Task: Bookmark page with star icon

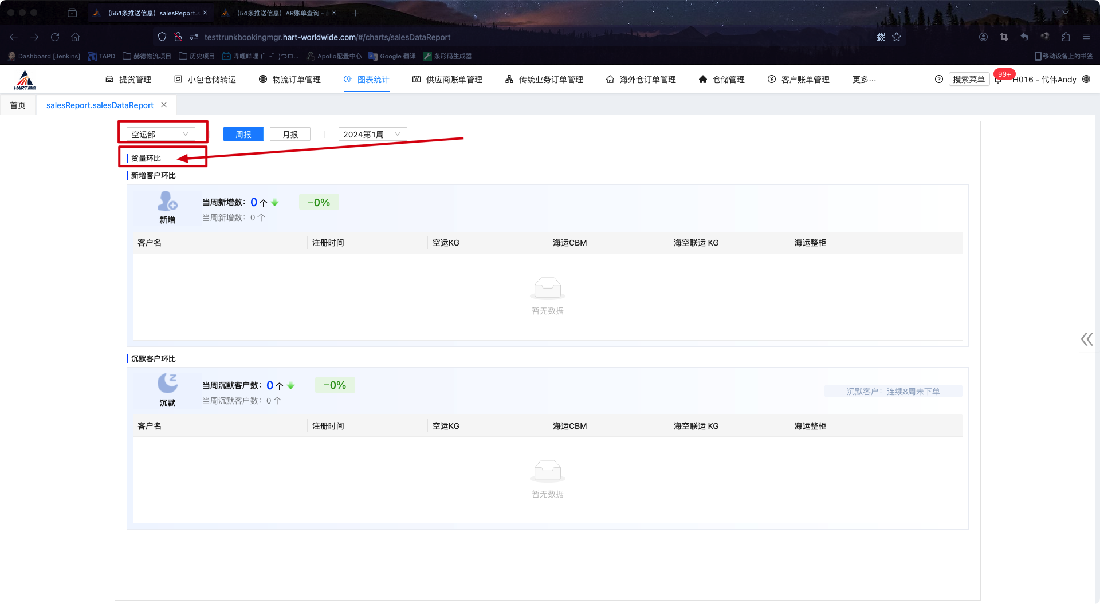Action: point(897,37)
